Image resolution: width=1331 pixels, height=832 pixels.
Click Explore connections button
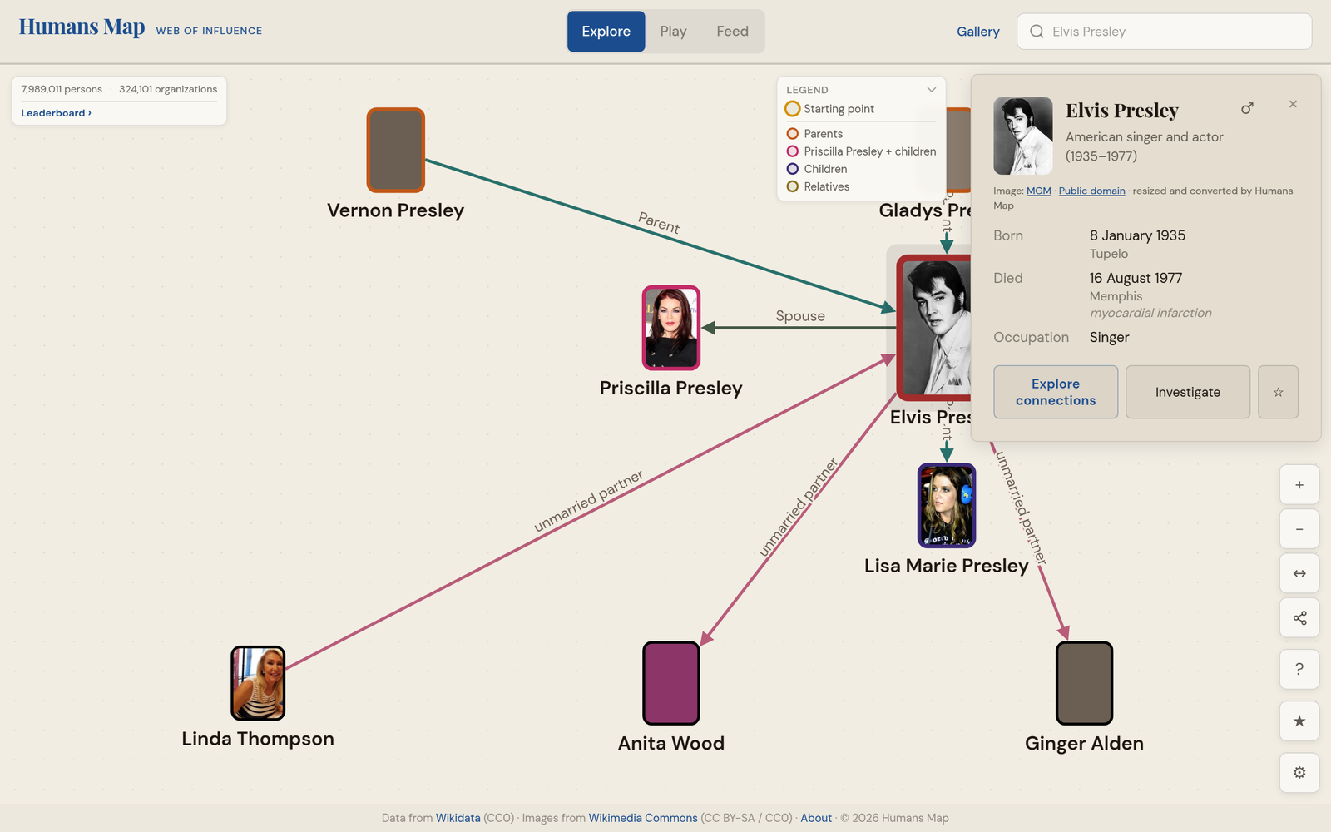coord(1056,392)
